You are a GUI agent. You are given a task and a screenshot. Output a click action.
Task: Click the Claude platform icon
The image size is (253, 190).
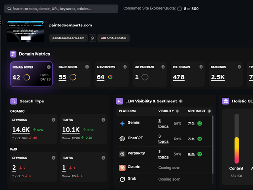[122, 168]
